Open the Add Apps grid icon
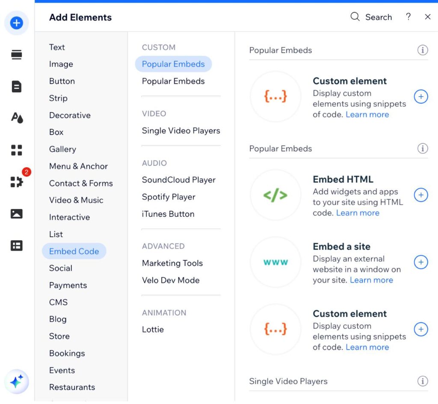The width and height of the screenshot is (438, 404). pos(16,150)
